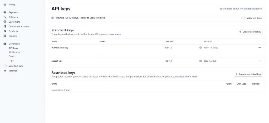Open Learn more about API authentication link
The image size is (269, 123).
coord(241,9)
